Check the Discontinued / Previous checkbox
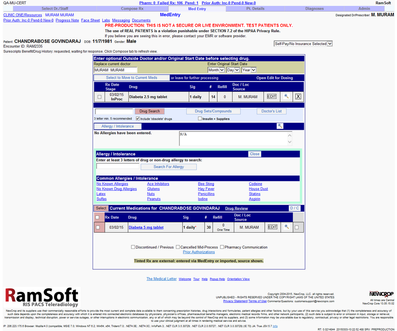 (x=133, y=247)
